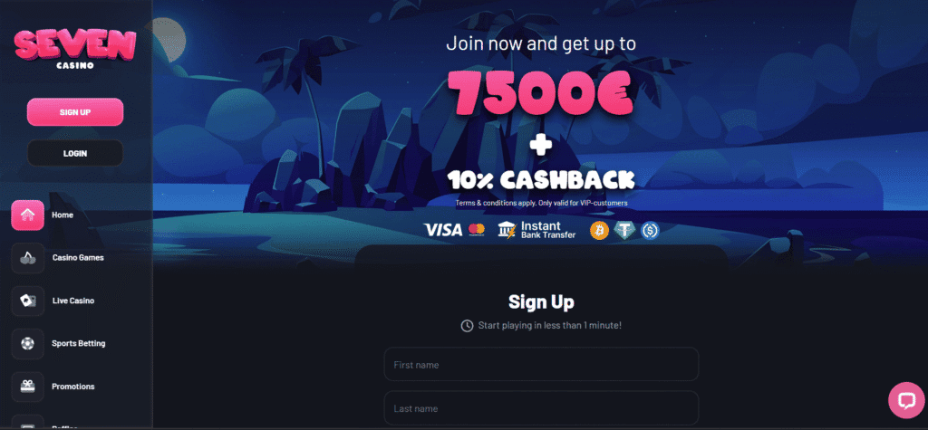Open the Promotions menu item
Screen dimensions: 928x430
(x=73, y=387)
